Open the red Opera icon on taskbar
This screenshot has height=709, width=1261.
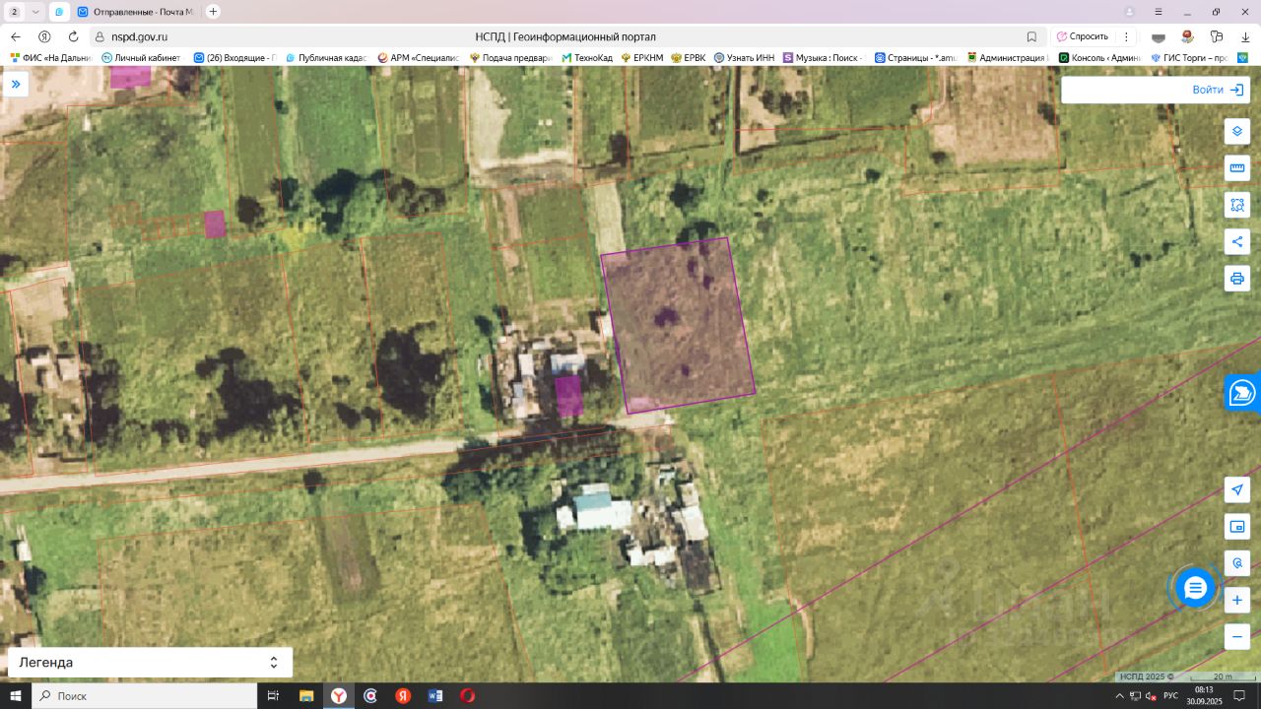(468, 696)
